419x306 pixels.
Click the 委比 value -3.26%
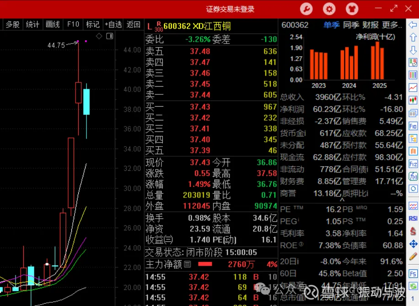click(198, 39)
